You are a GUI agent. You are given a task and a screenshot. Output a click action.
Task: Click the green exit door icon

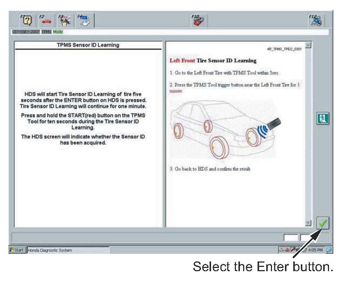pos(322,118)
